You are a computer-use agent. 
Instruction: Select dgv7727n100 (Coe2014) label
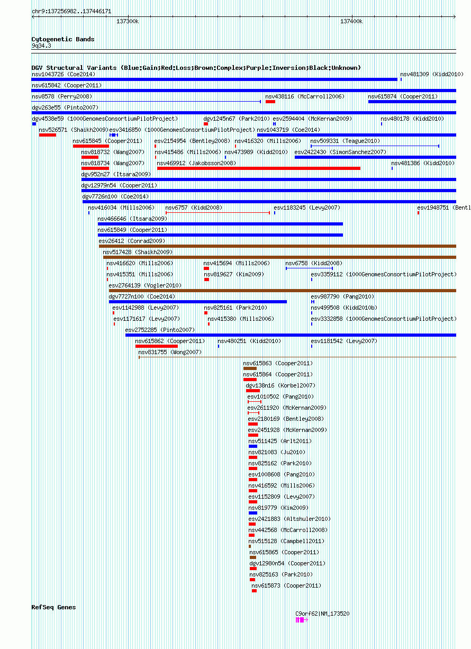point(142,297)
